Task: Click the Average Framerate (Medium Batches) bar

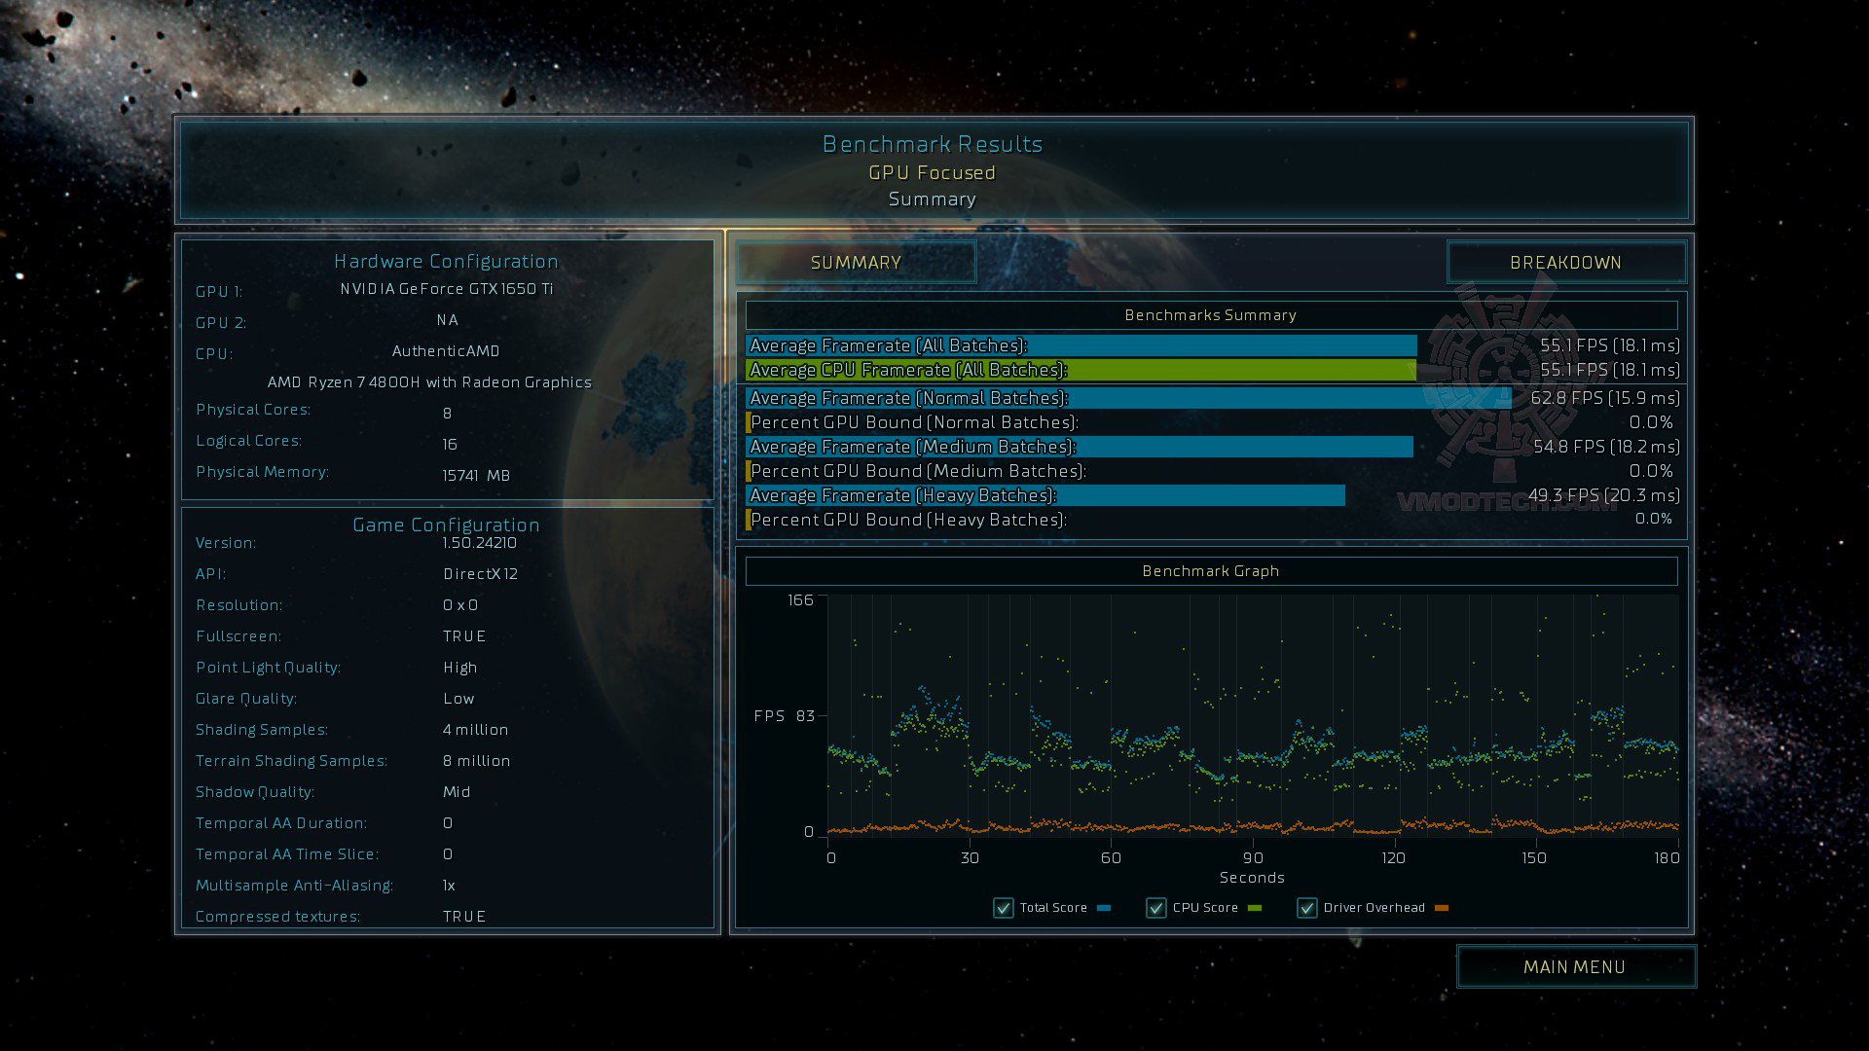Action: (1079, 447)
